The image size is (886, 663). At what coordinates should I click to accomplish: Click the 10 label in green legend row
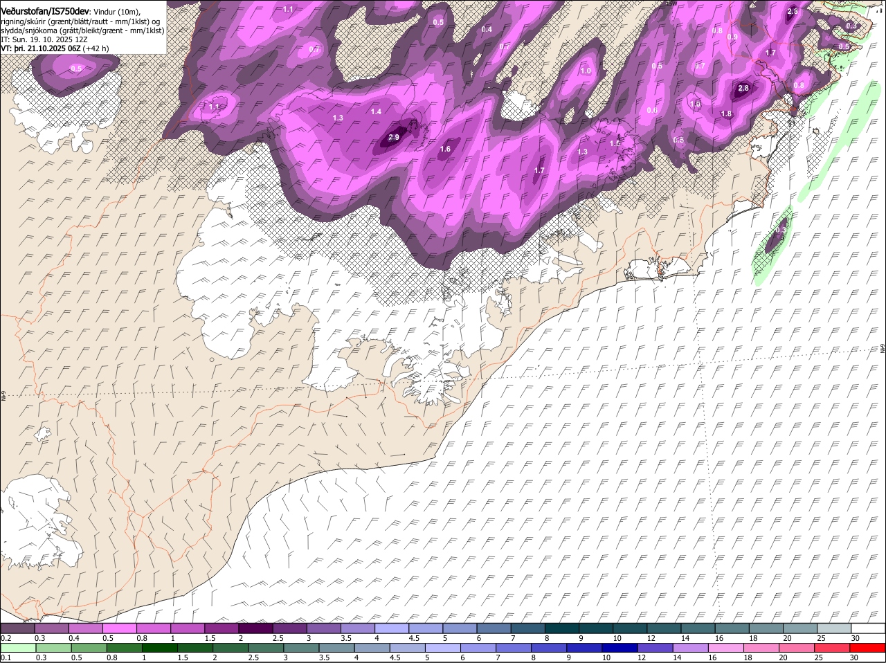tap(606, 657)
